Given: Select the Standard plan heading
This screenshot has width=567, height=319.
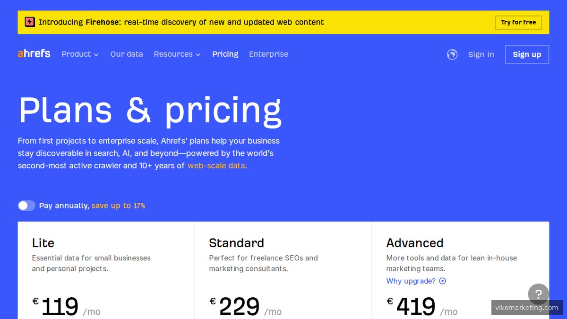Looking at the screenshot, I should (x=236, y=243).
